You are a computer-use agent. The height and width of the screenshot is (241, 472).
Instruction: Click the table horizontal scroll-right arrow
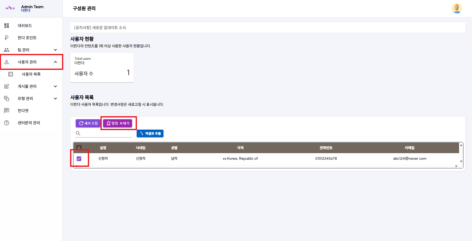(457, 166)
